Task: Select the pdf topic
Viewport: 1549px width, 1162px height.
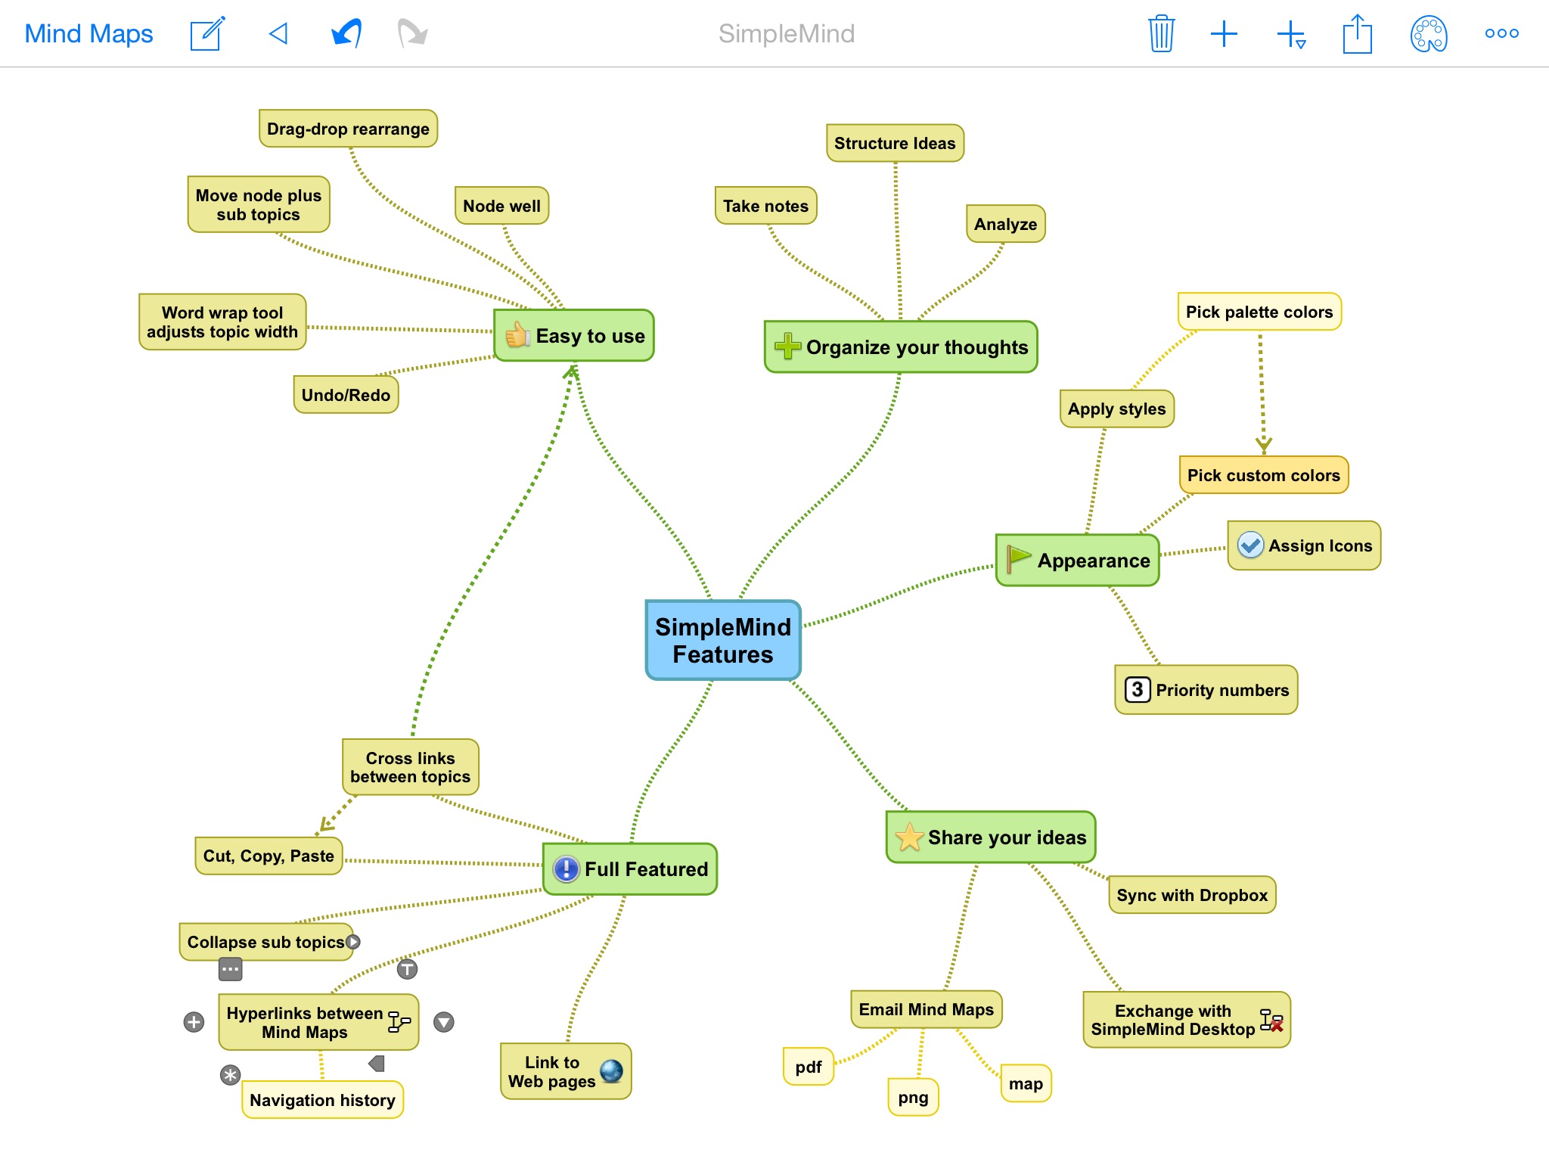Action: coord(808,1067)
